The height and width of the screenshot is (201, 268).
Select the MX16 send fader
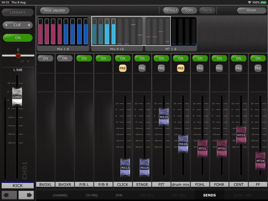pos(183,144)
